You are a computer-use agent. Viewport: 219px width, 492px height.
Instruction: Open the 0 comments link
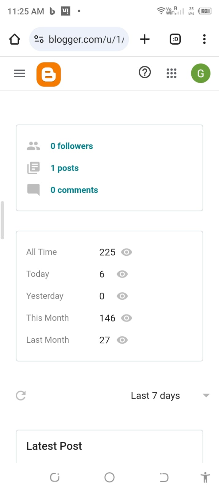(74, 190)
